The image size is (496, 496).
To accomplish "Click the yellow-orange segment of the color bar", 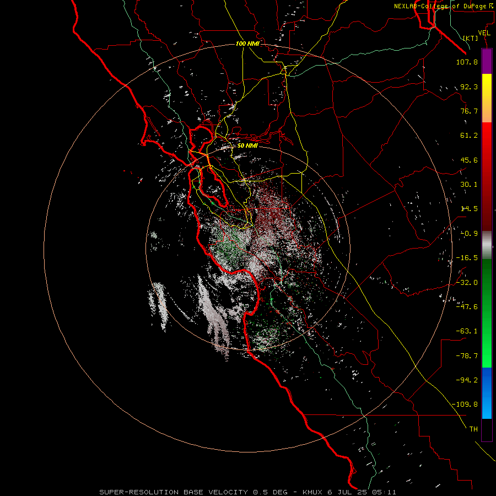I will [487, 98].
